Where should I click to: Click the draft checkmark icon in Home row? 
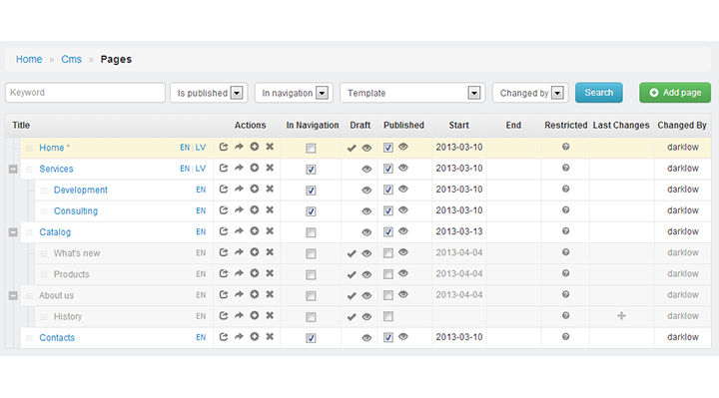pyautogui.click(x=352, y=148)
